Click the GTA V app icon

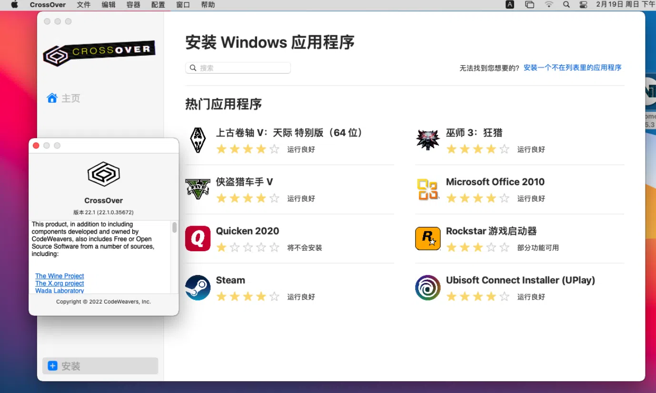pos(198,189)
